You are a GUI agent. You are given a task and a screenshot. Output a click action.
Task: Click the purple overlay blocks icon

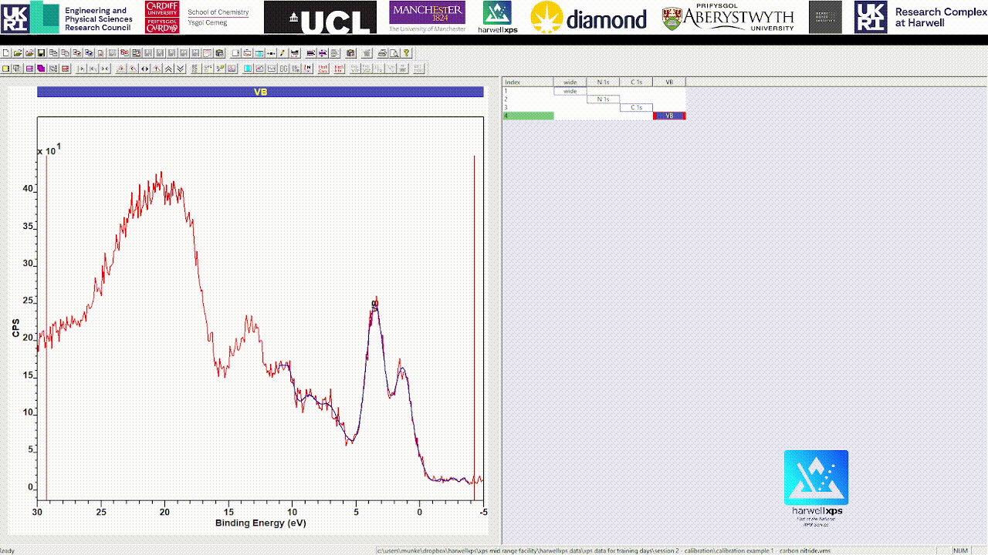(x=41, y=69)
